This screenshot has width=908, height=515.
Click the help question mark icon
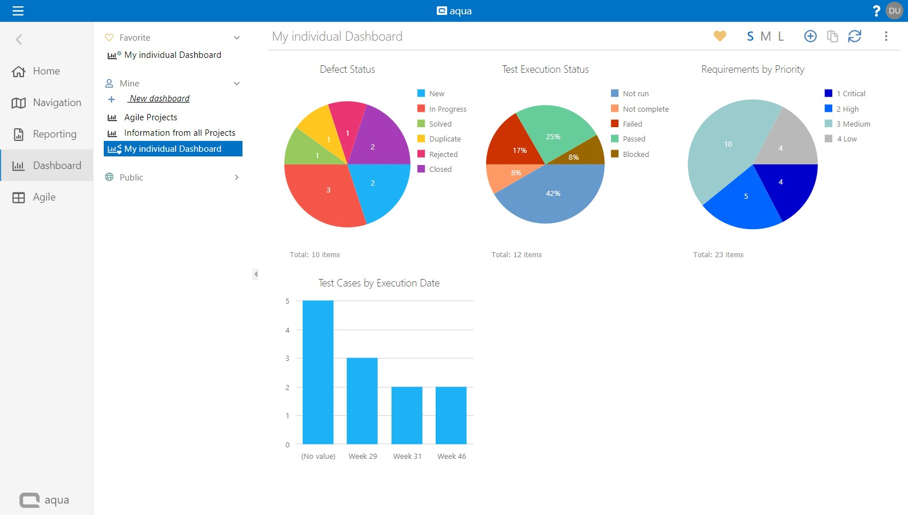(876, 11)
